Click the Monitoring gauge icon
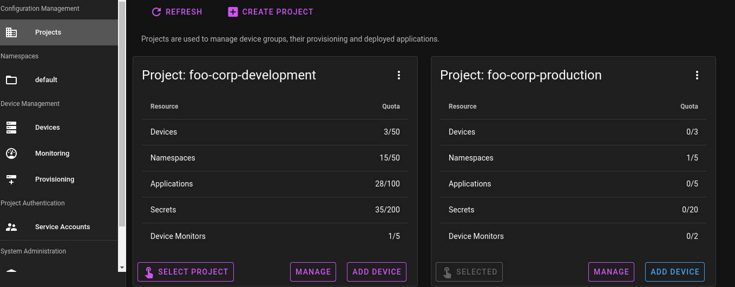 [x=11, y=153]
